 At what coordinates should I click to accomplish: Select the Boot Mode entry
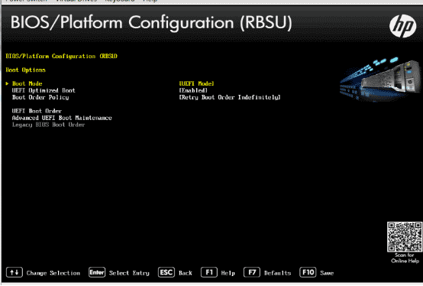27,83
